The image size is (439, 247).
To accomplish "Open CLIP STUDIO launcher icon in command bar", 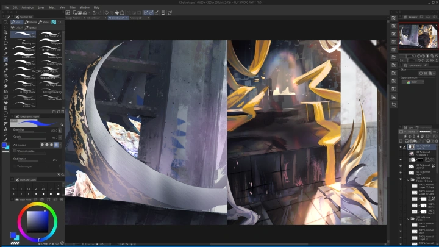I will [68, 13].
